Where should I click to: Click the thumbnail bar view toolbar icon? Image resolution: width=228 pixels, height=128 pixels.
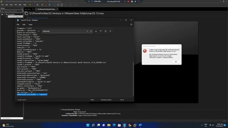point(58,5)
